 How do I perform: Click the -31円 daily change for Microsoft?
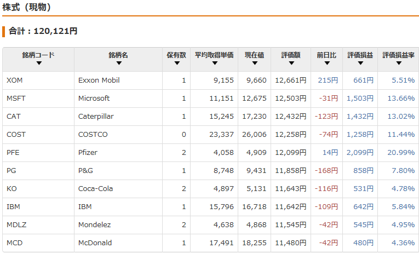point(329,99)
